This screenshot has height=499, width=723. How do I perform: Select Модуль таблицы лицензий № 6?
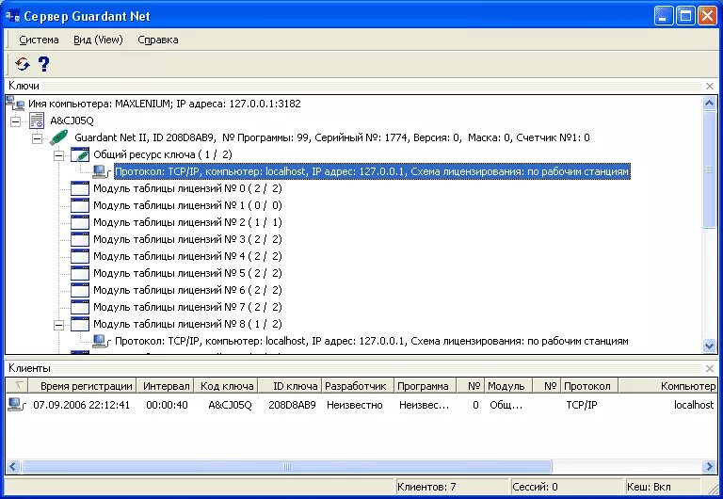click(187, 290)
